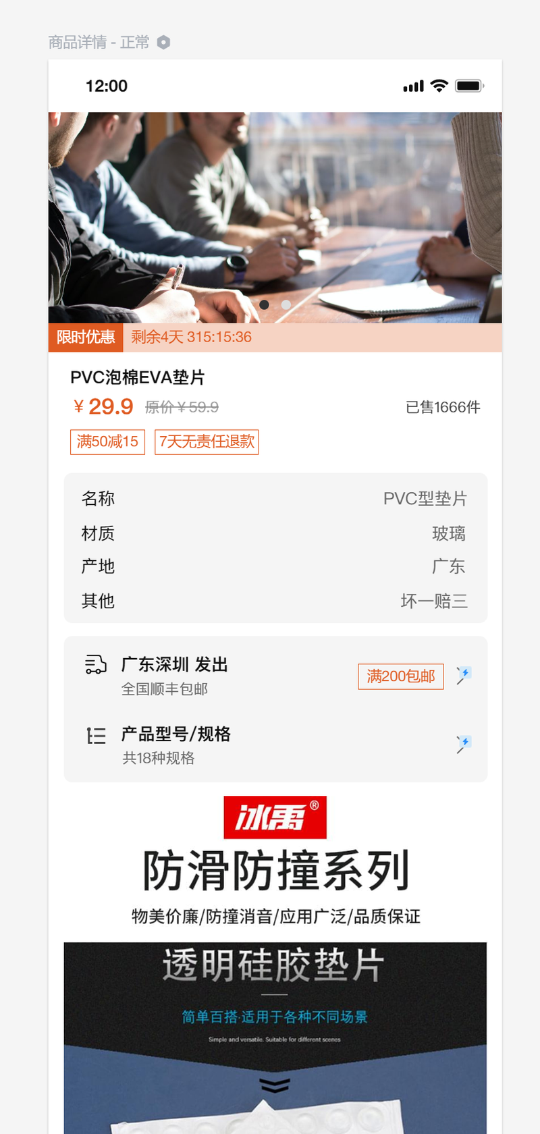Click the 冰禹 brand logo
The image size is (540, 1134).
point(275,817)
